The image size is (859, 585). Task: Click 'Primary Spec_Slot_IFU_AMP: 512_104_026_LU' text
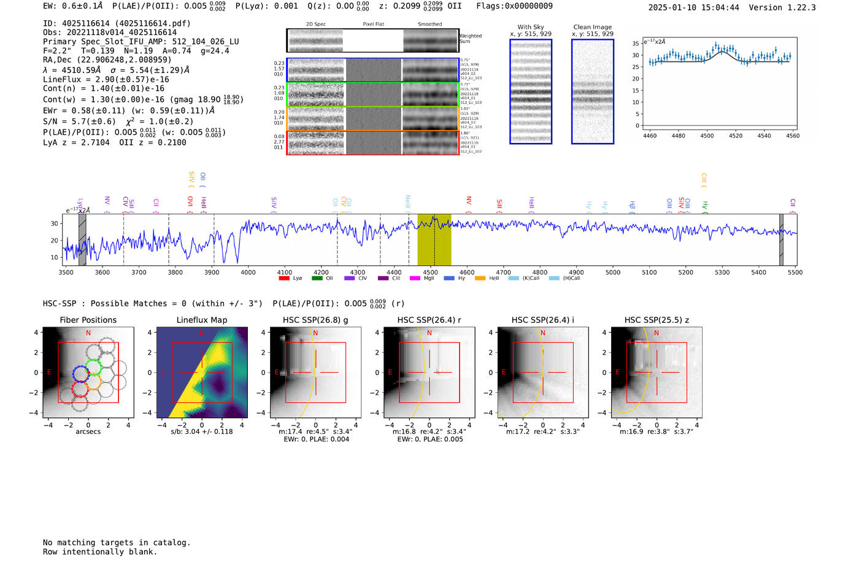(141, 42)
